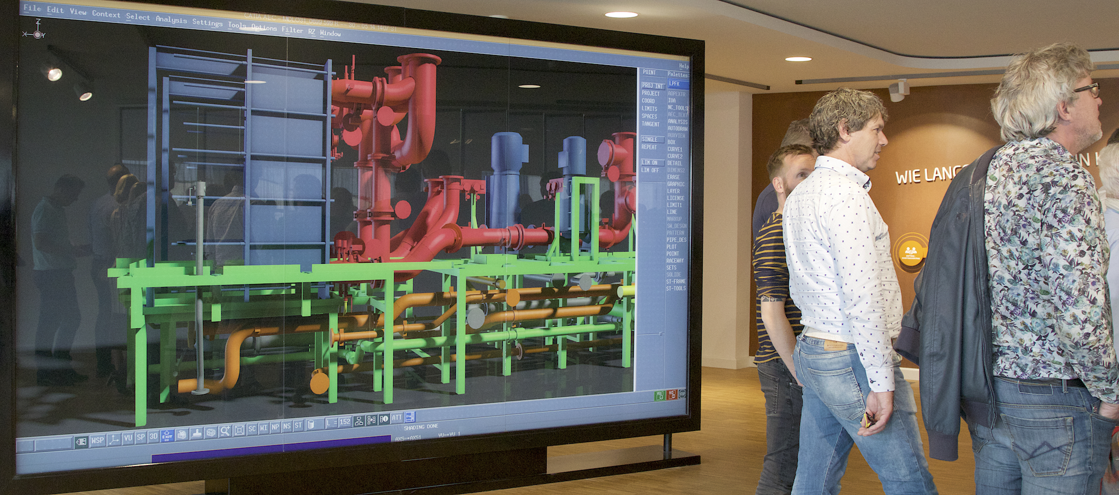The width and height of the screenshot is (1119, 495).
Task: Select the REPEAT mode option
Action: (649, 147)
